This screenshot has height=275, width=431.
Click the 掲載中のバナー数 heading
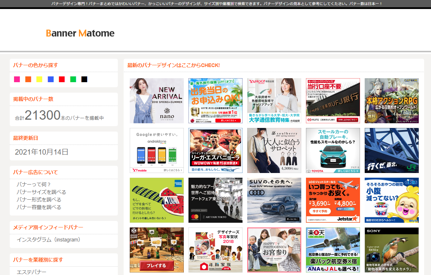[33, 99]
